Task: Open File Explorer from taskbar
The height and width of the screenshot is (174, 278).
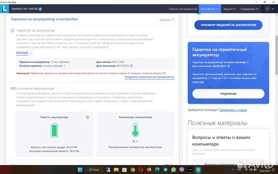Action: 116,170
